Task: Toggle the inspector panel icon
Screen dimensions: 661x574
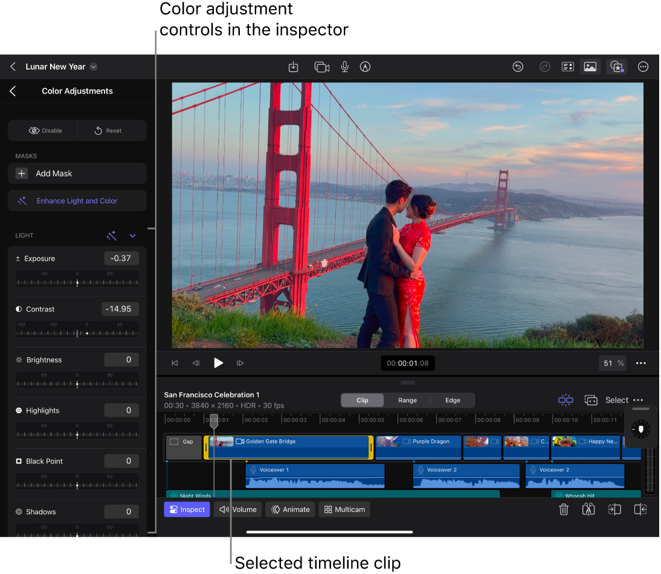Action: point(568,66)
